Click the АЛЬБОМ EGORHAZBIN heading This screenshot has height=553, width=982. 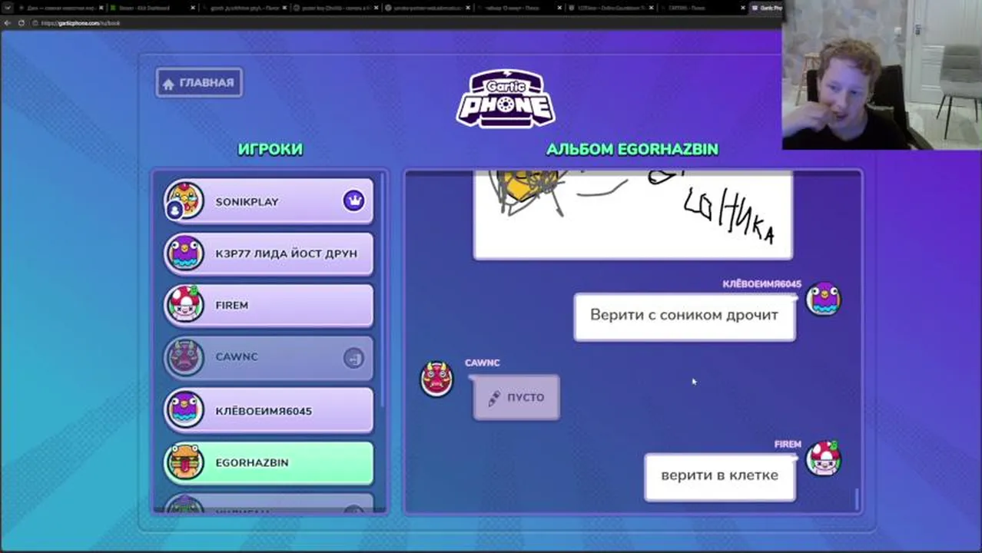click(632, 149)
